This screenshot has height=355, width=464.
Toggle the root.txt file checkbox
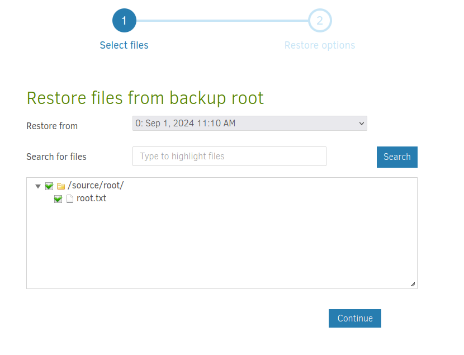coord(58,198)
